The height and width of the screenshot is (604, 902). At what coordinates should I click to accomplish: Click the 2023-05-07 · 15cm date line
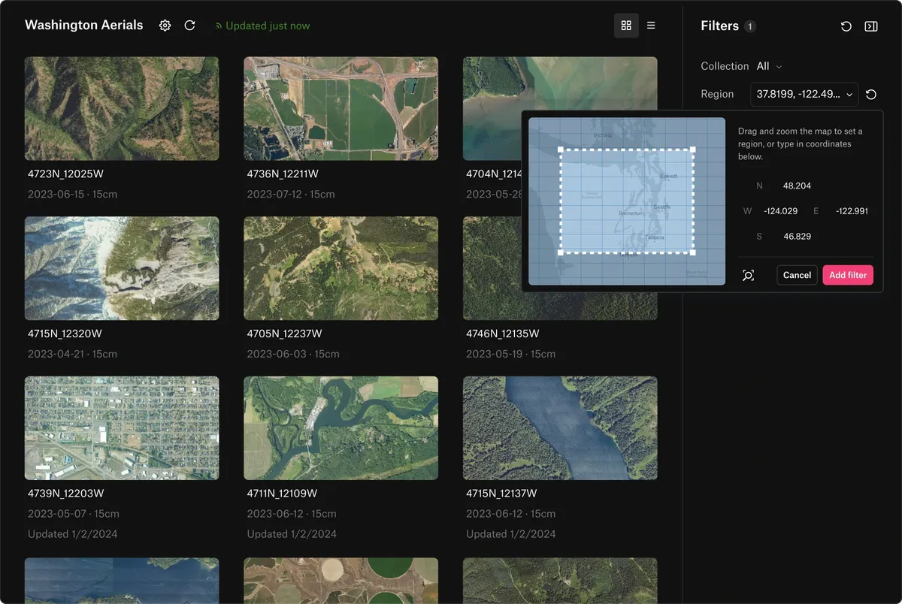pyautogui.click(x=74, y=514)
